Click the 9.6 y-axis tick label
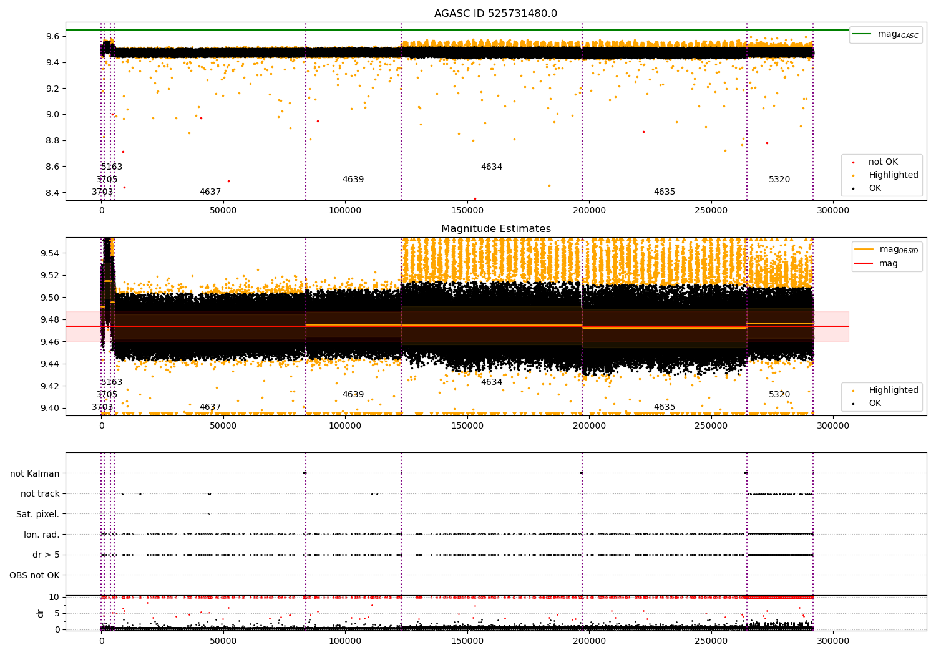Screen dimensions: 936x655 tap(52, 36)
